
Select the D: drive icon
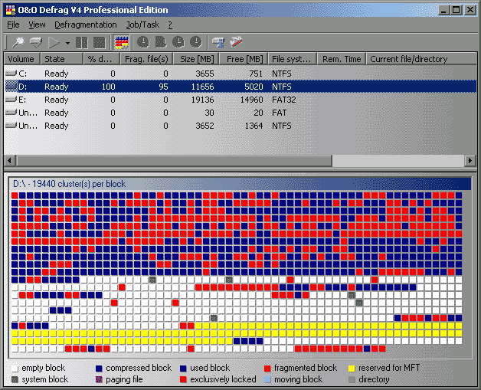11,87
